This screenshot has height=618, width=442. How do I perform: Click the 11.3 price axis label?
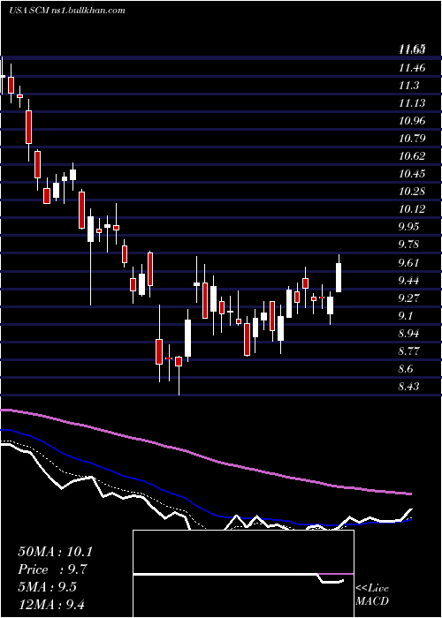[x=408, y=86]
